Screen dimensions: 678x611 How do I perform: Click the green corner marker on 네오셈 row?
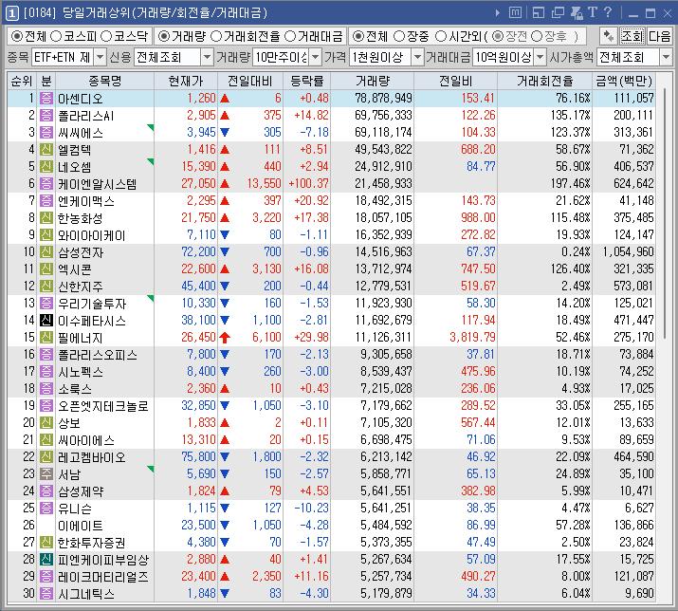[151, 161]
